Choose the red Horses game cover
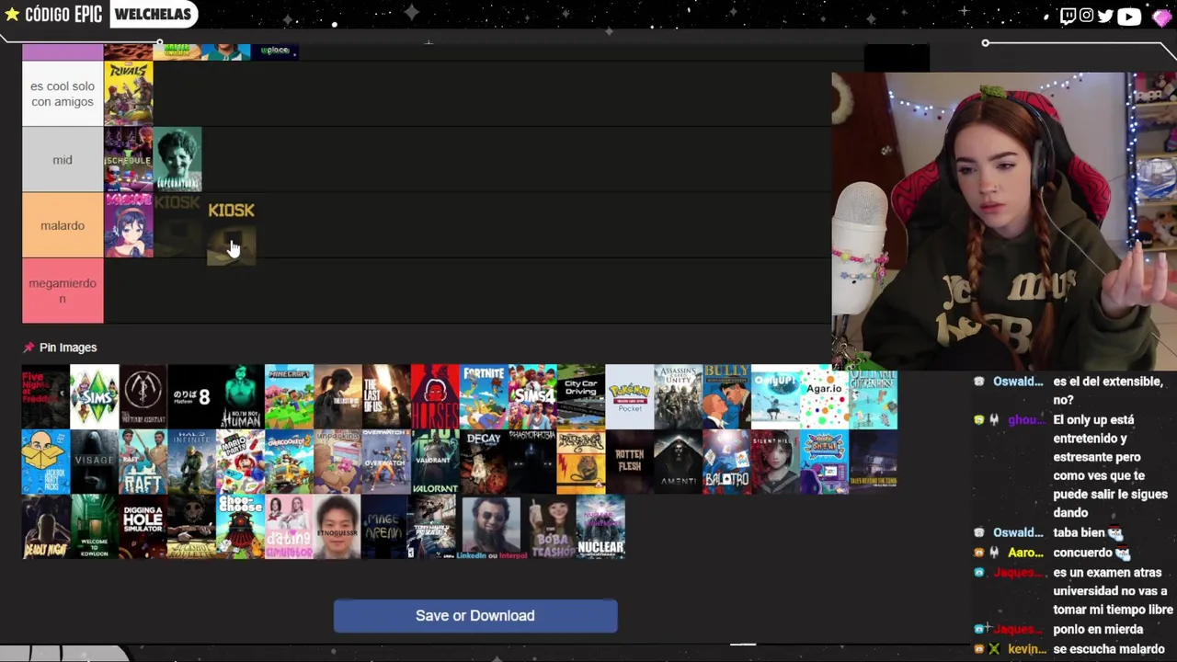Viewport: 1177px width, 662px height. coord(435,397)
